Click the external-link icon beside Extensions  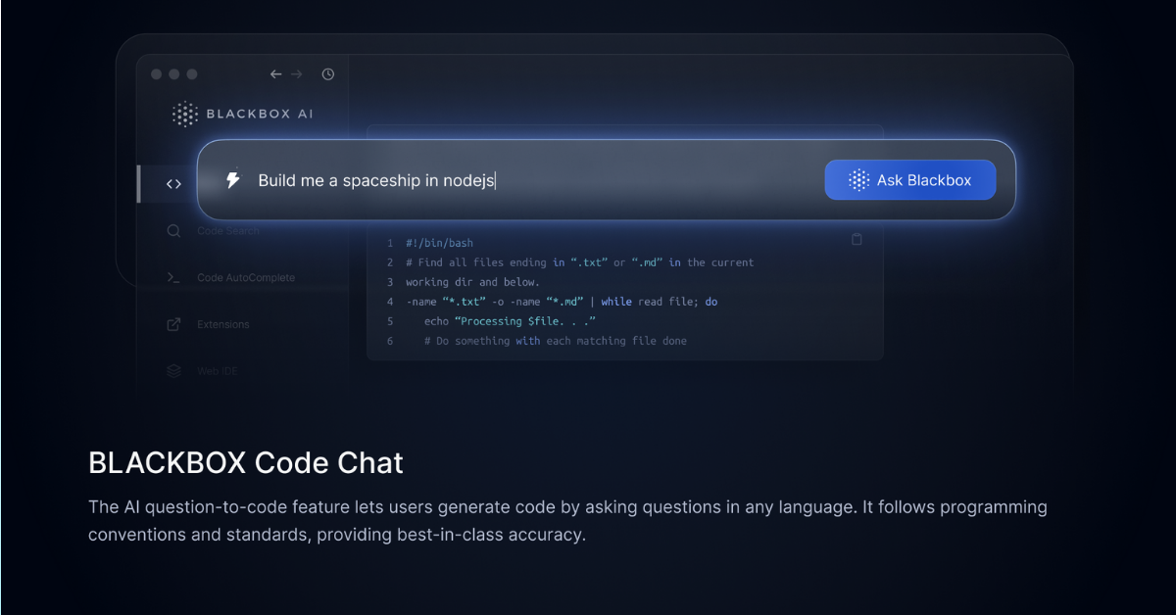tap(173, 324)
